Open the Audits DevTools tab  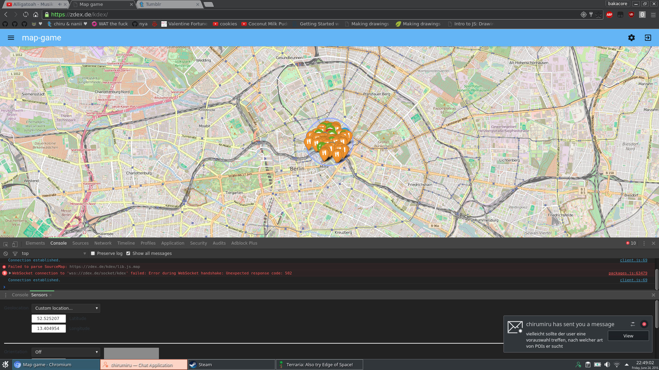219,243
